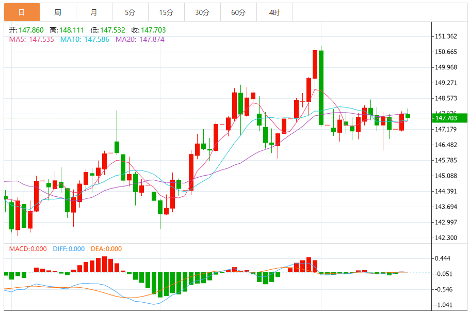Click the 151.362 price axis label

(x=446, y=36)
